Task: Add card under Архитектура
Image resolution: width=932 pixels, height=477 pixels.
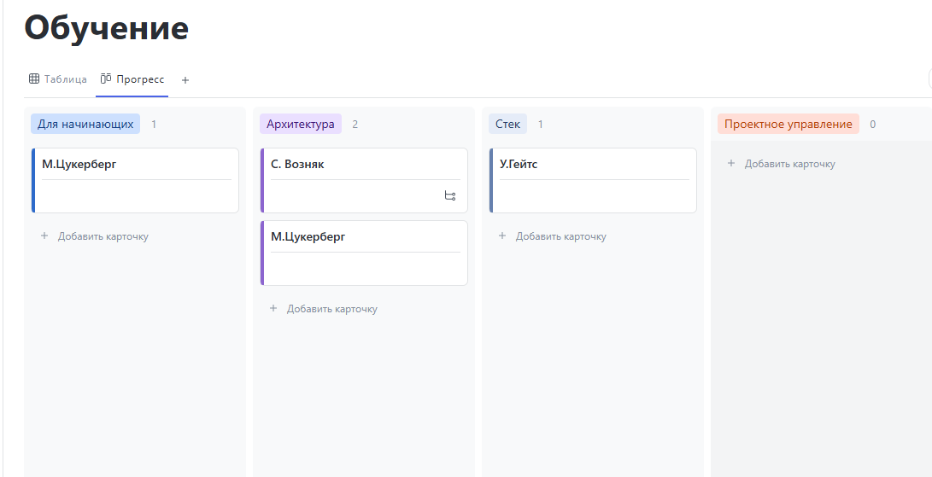Action: (x=331, y=309)
